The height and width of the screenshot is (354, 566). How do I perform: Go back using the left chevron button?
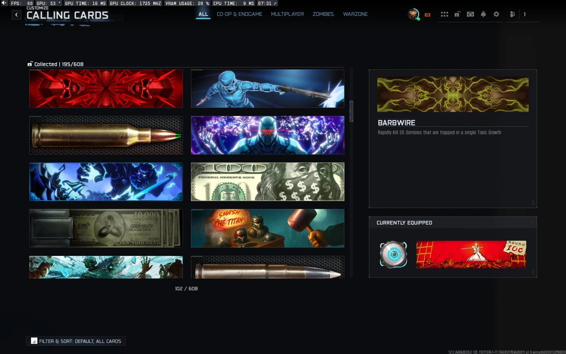(x=16, y=15)
